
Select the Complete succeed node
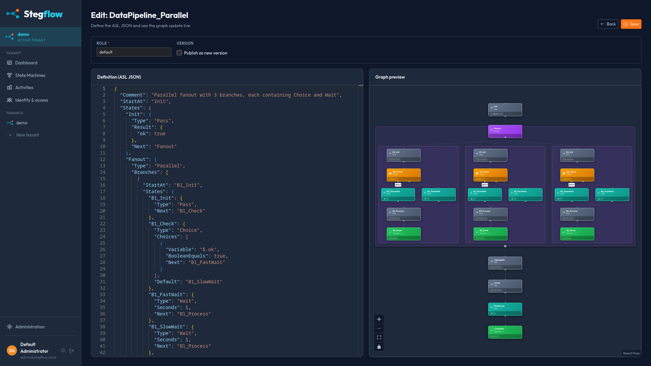click(505, 332)
